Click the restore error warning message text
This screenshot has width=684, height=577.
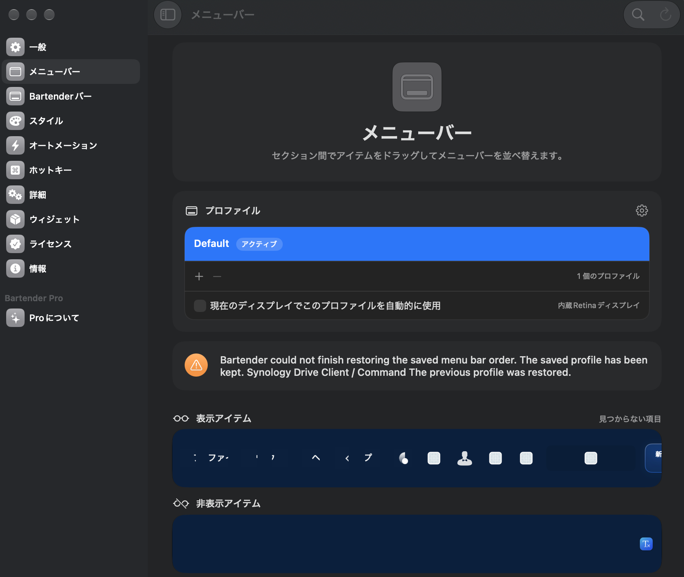[434, 366]
